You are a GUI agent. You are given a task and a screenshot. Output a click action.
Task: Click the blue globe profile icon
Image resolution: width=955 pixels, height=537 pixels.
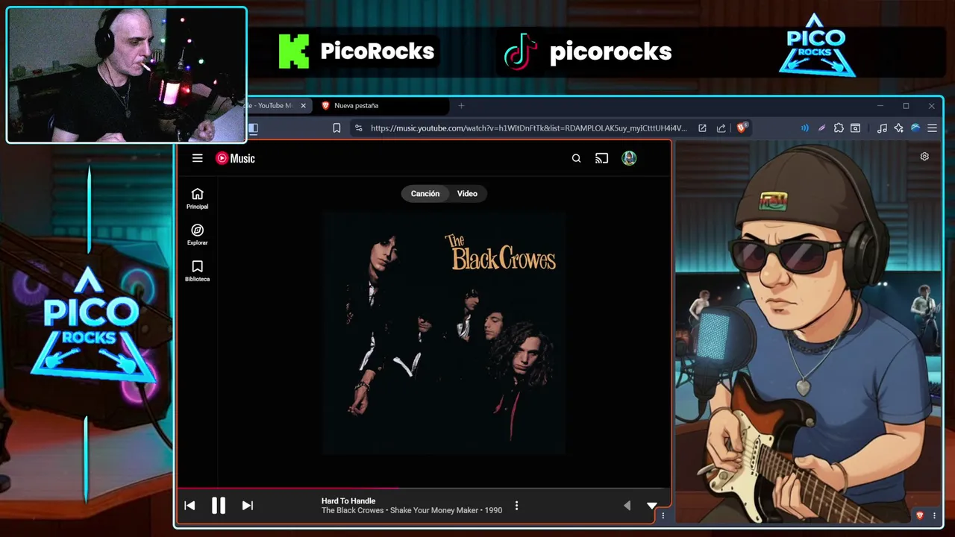tap(915, 128)
